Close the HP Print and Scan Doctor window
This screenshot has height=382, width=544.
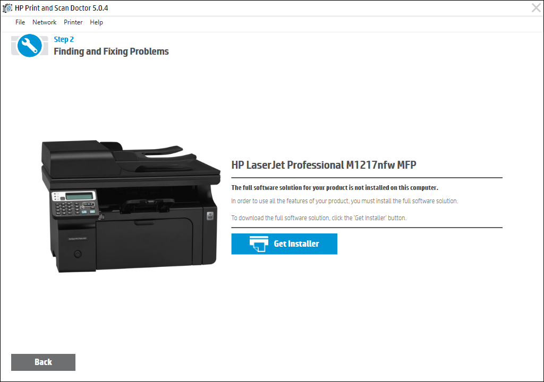537,7
